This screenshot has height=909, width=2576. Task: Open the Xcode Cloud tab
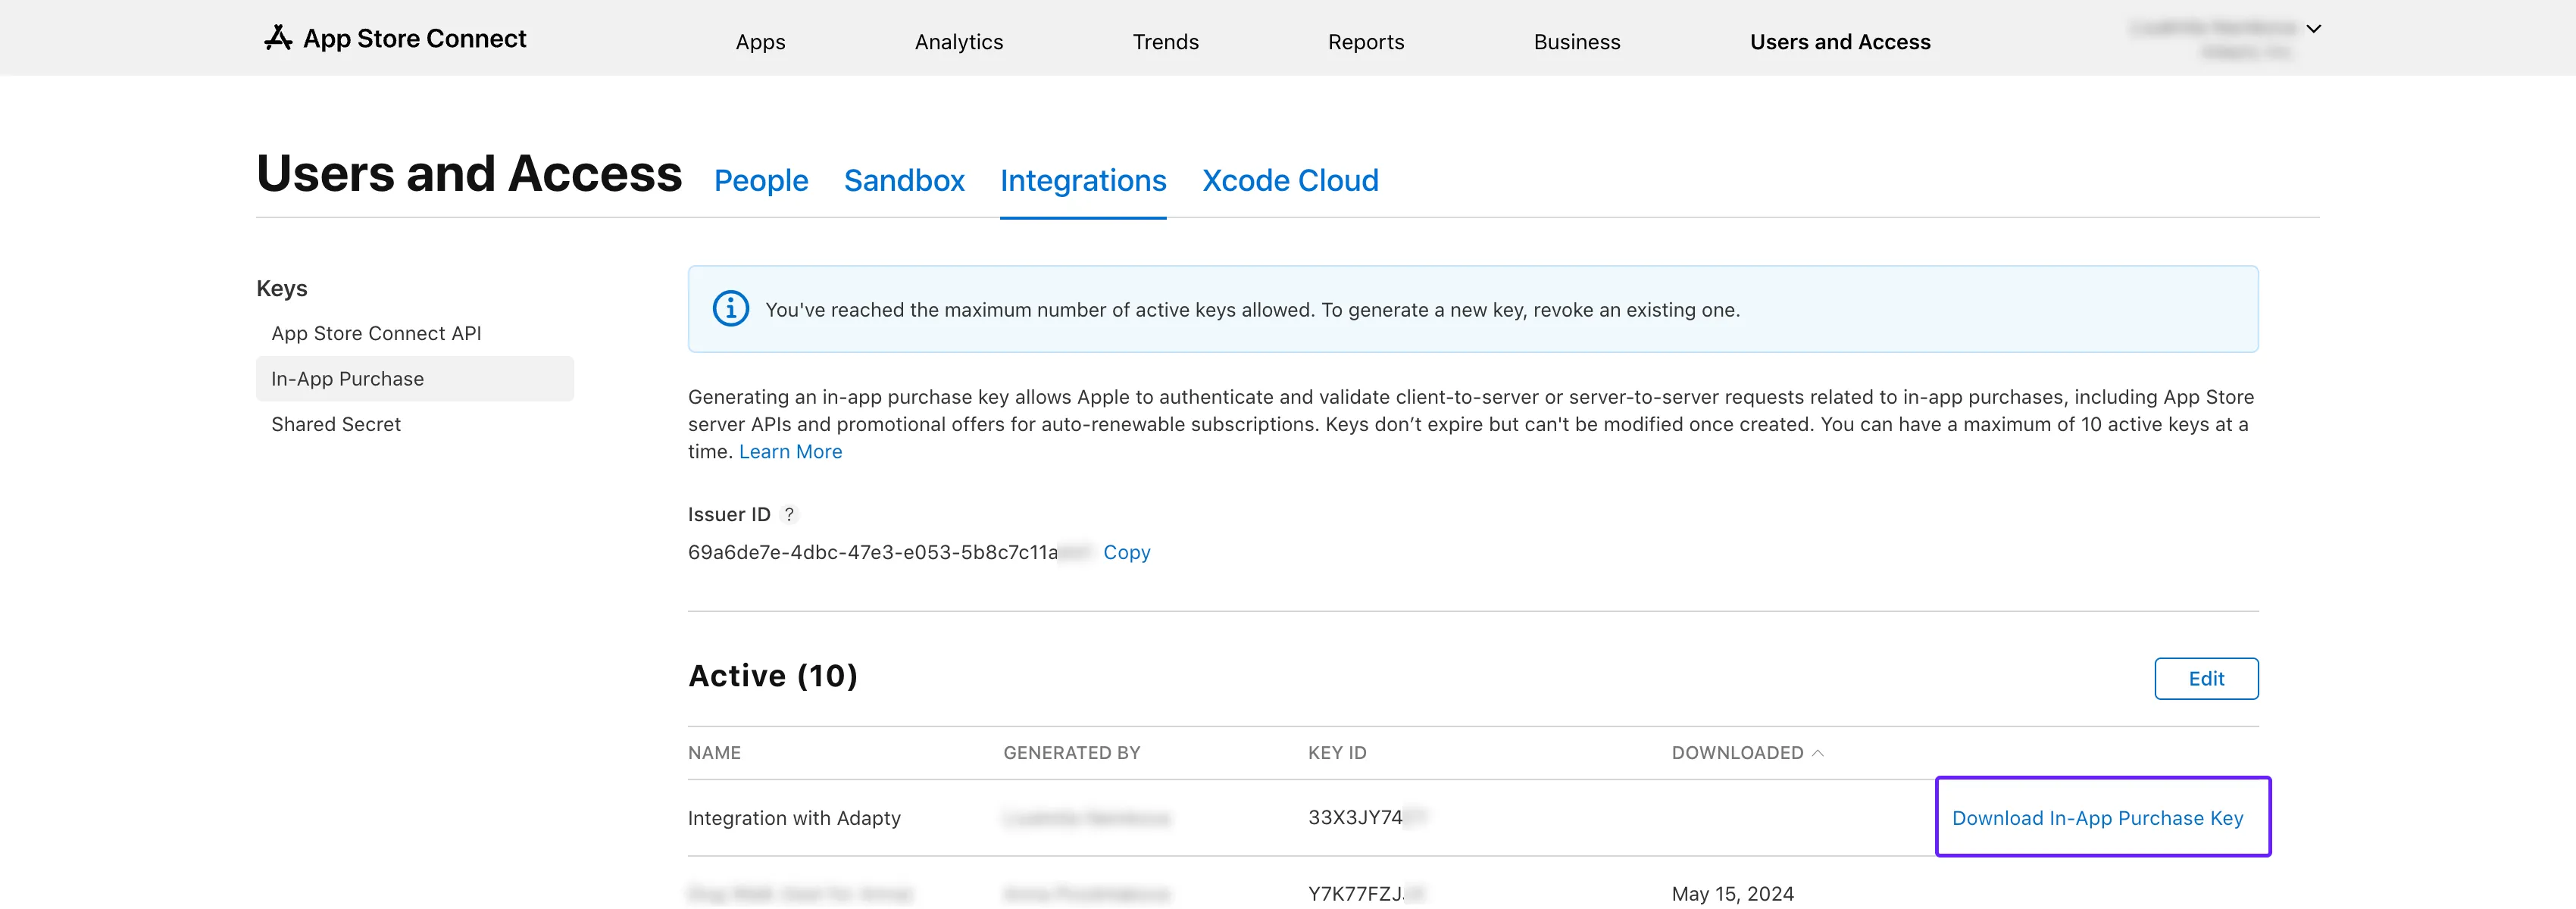(x=1289, y=181)
